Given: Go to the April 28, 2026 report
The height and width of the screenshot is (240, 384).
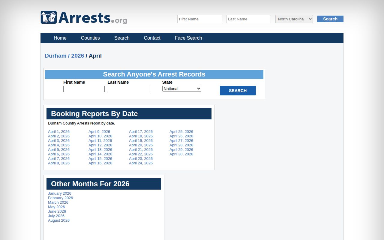Looking at the screenshot, I should click(181, 145).
